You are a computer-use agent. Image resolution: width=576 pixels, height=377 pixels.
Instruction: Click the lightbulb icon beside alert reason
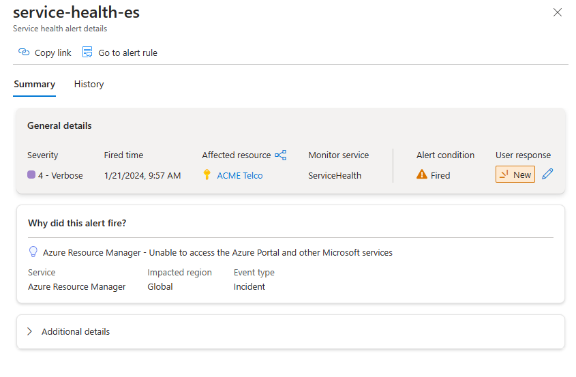click(x=33, y=252)
